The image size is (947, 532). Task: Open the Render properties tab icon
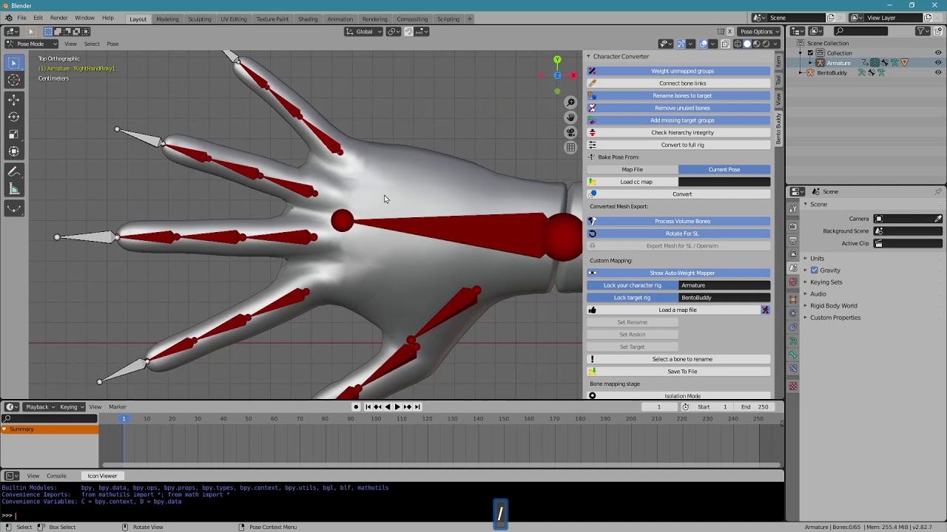pyautogui.click(x=793, y=226)
